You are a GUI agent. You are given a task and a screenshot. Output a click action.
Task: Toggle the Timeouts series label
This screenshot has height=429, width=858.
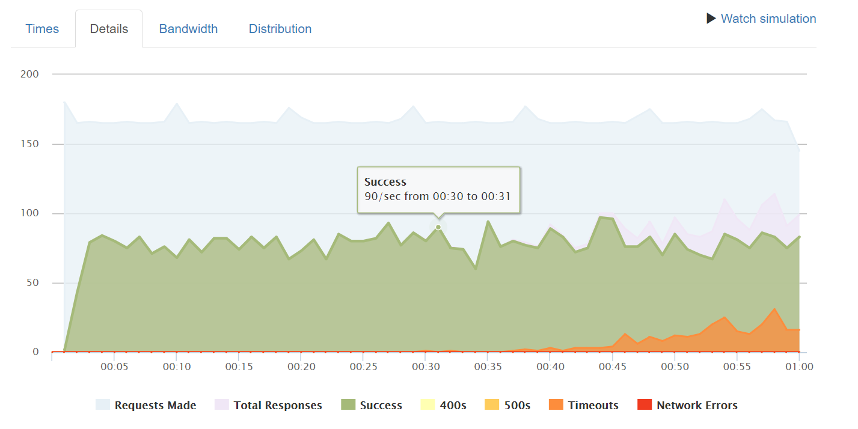click(593, 406)
